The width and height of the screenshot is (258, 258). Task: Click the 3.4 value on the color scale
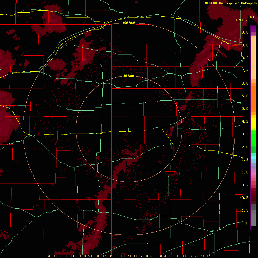click(245, 134)
